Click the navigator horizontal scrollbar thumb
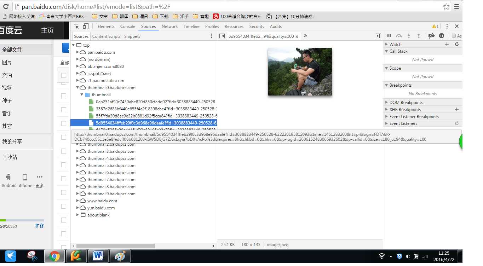Viewport: 483px width, 266px height. click(116, 246)
